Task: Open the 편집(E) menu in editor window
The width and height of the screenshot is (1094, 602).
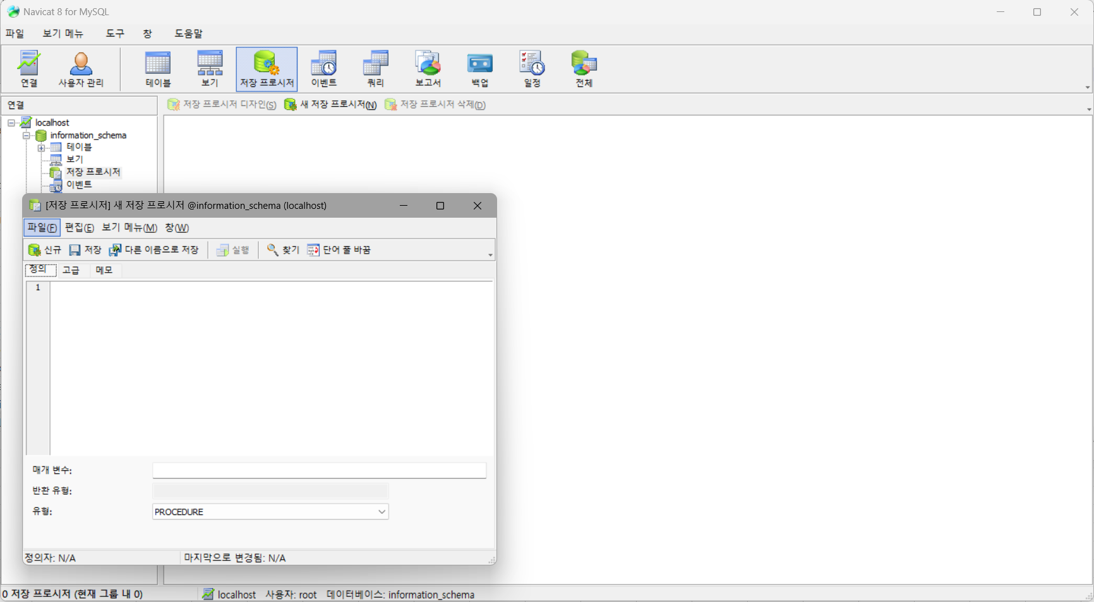Action: (x=79, y=228)
